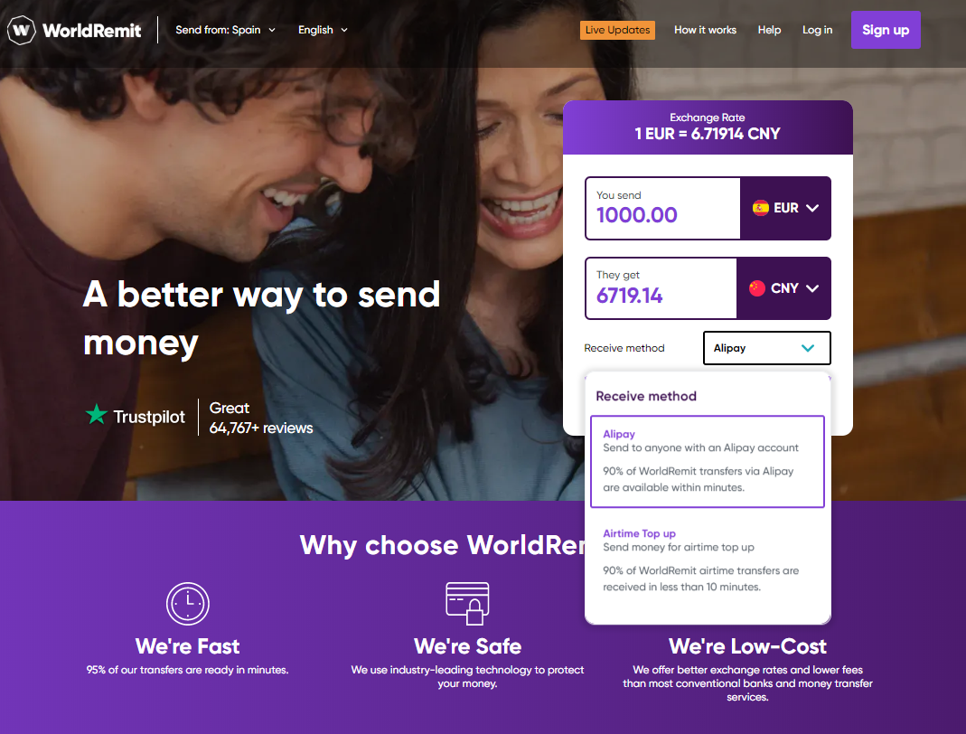Click the Log in link
This screenshot has width=966, height=734.
817,30
